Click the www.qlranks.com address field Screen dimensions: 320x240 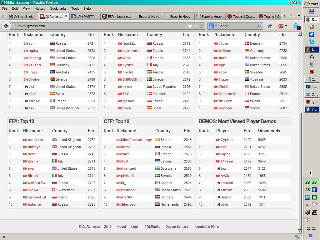102,26
